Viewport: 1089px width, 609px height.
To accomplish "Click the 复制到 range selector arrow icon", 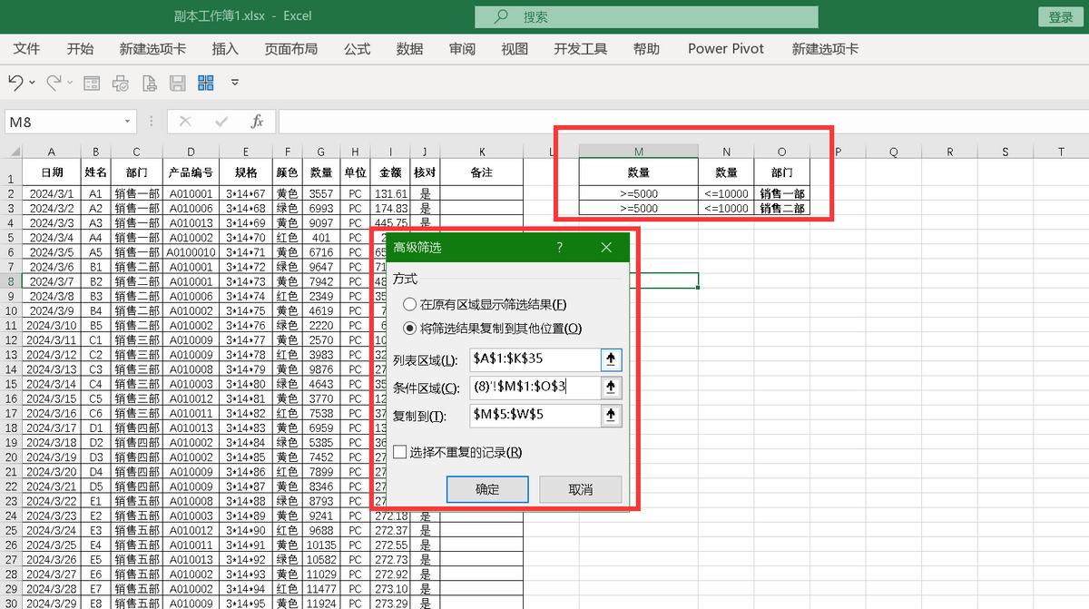I will [611, 416].
